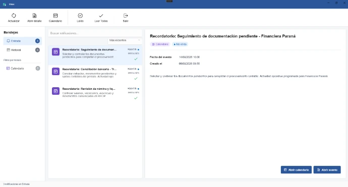Image resolution: width=348 pixels, height=187 pixels.
Task: Click the Fecha del evento label
Action: pos(161,57)
